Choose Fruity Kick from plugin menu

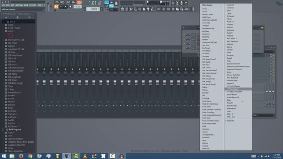pos(206,98)
